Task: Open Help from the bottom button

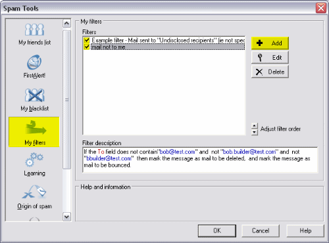Action: [x=305, y=231]
